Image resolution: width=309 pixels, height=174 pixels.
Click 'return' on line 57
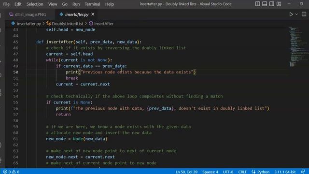(63, 115)
